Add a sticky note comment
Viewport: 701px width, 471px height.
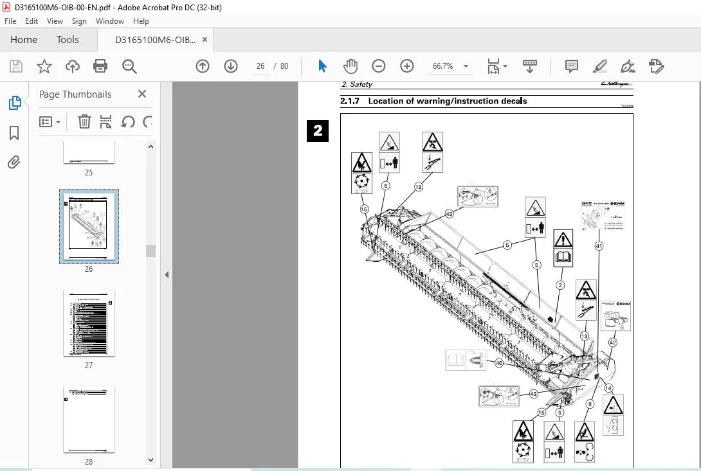571,66
